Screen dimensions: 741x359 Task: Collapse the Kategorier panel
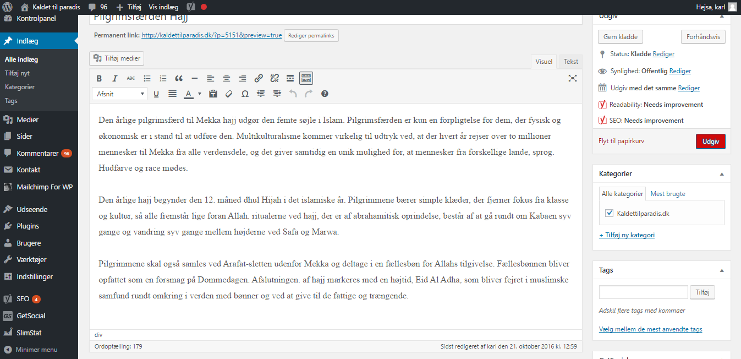722,174
